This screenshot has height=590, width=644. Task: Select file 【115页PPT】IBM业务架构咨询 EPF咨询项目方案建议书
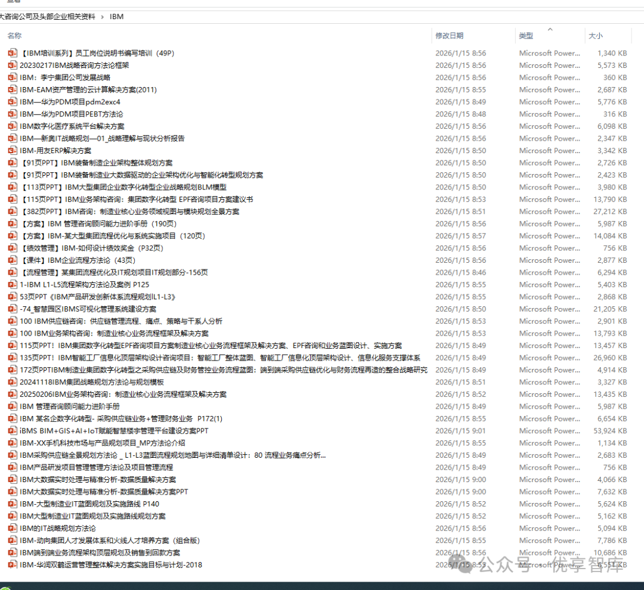[138, 199]
